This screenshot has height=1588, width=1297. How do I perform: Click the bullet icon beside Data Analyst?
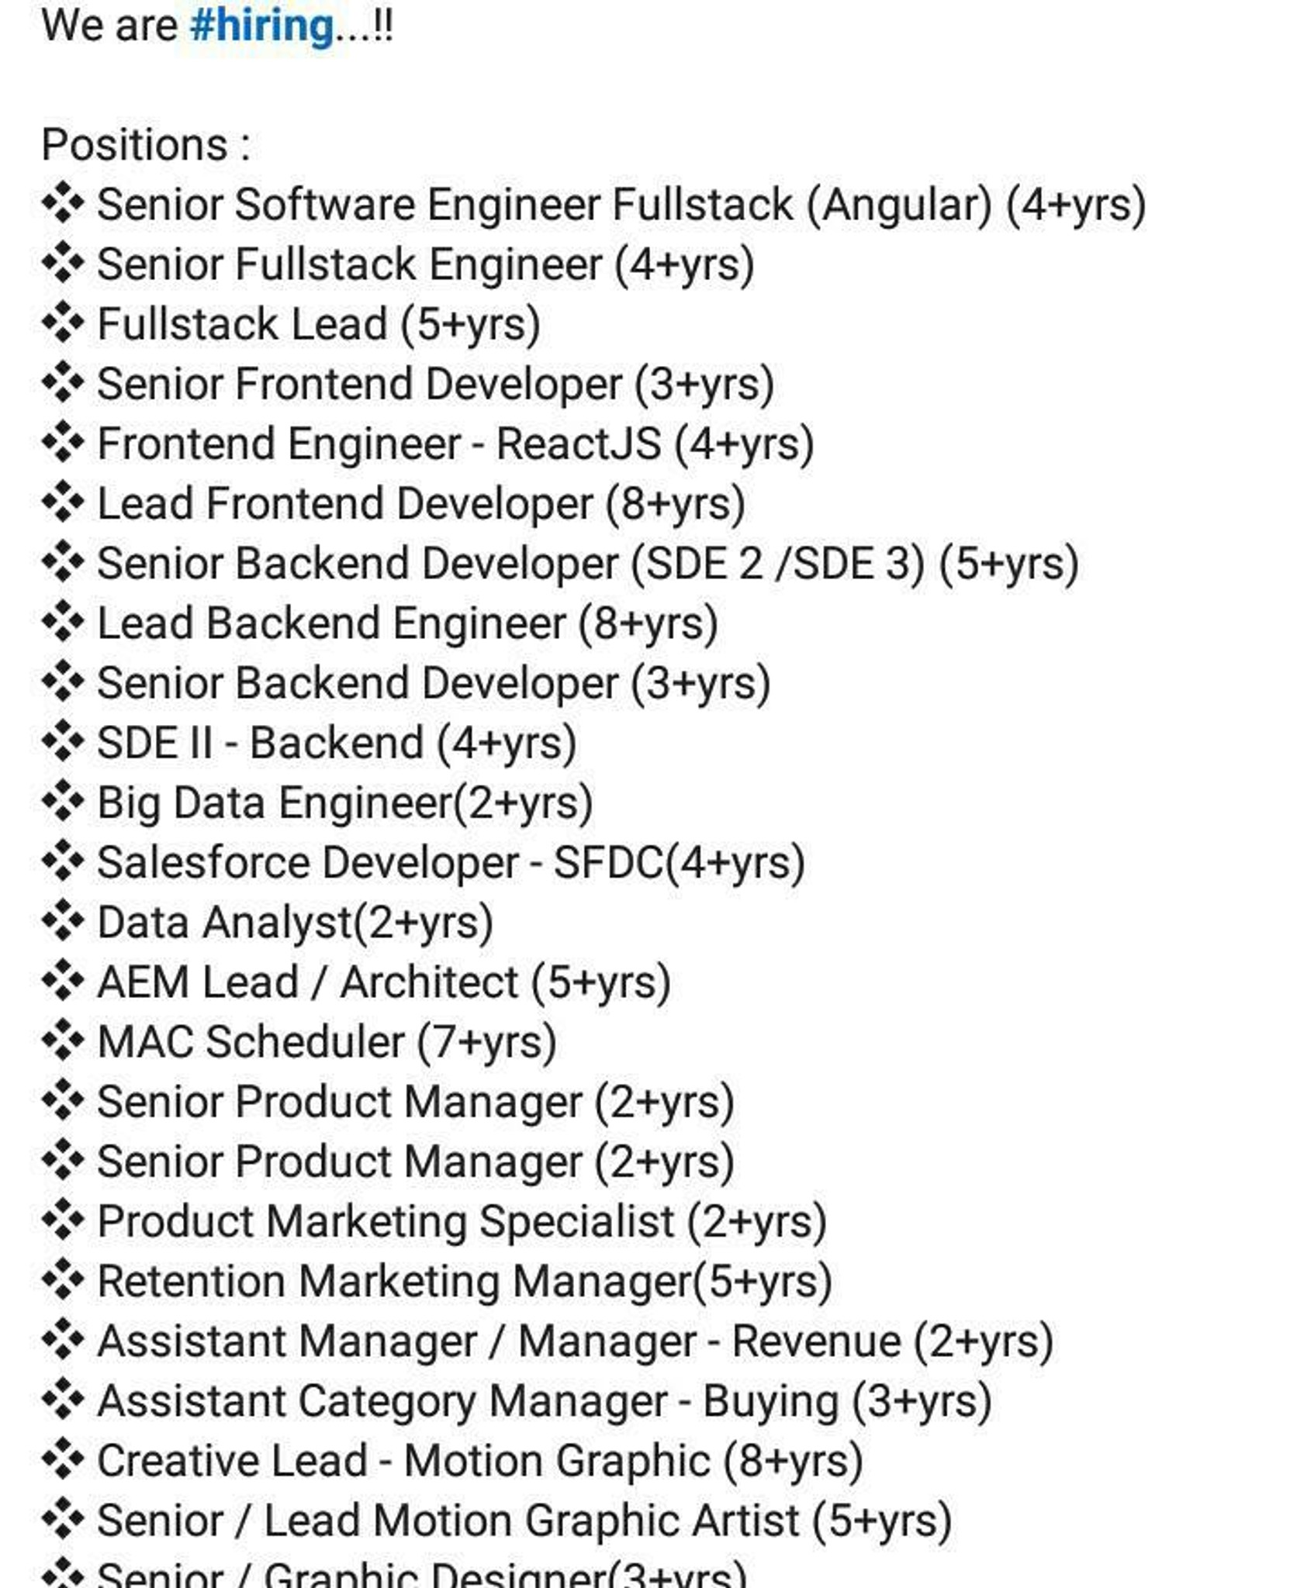click(x=63, y=922)
